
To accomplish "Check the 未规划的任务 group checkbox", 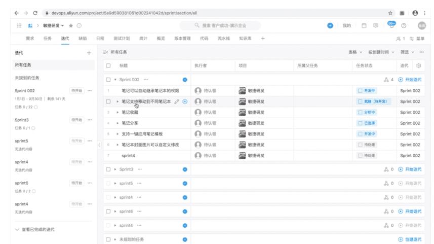I will pyautogui.click(x=108, y=239).
